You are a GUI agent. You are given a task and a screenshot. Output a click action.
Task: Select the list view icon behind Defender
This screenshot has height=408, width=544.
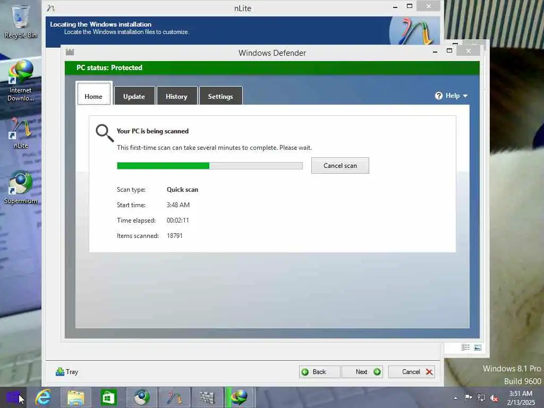pos(465,347)
